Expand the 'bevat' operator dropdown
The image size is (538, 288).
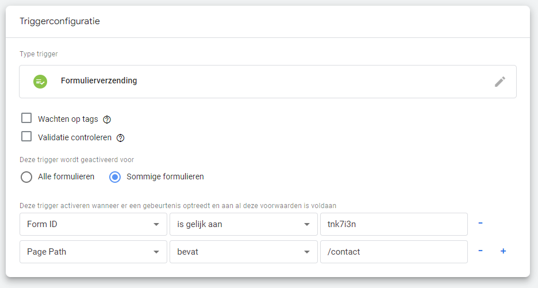coord(243,252)
